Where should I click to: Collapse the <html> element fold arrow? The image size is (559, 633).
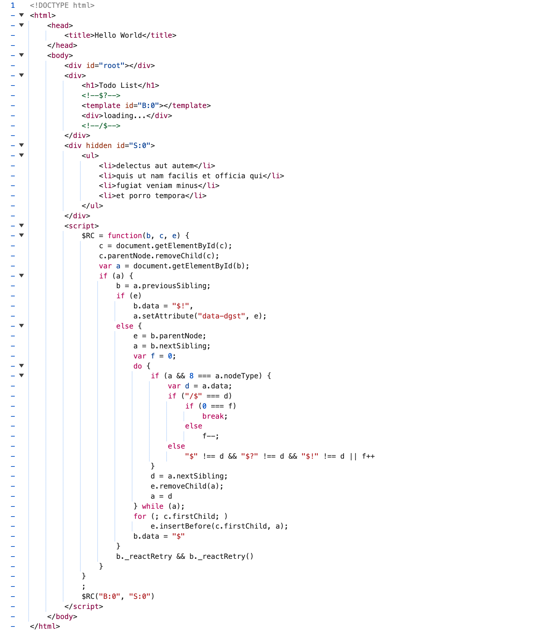tap(21, 15)
